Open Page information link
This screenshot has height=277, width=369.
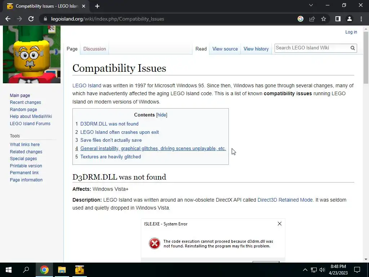[26, 180]
